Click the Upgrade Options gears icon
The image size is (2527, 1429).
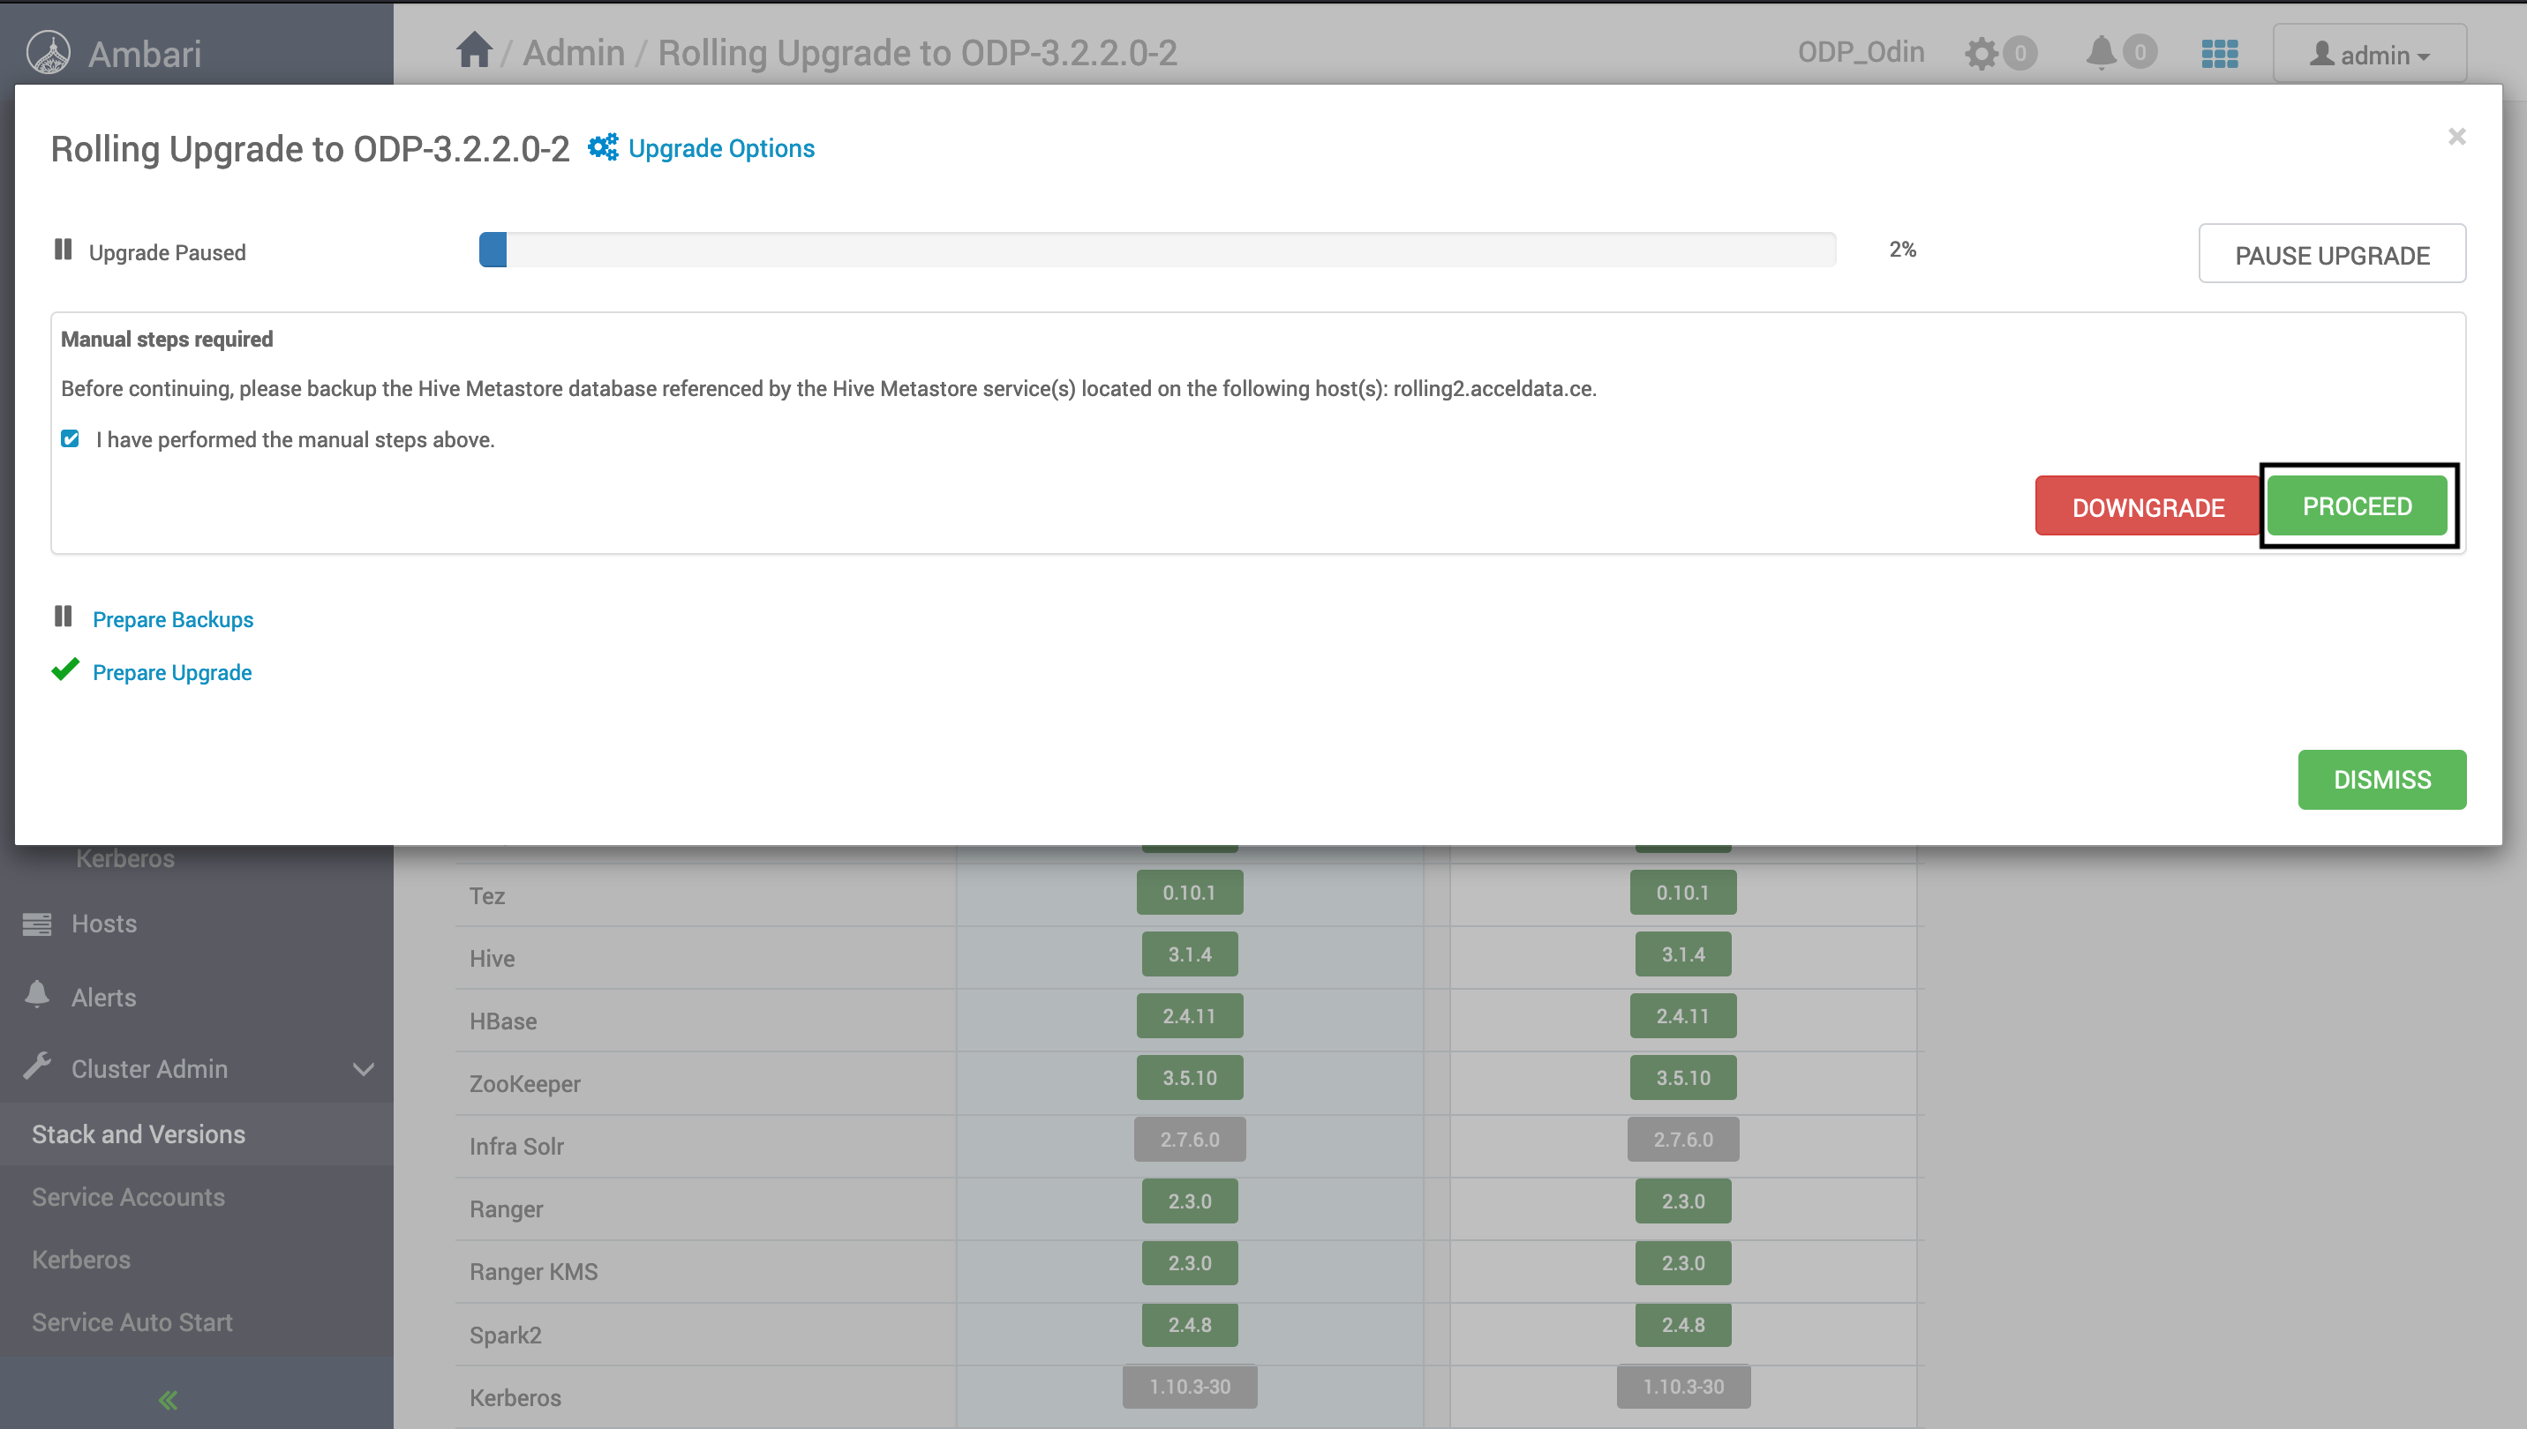pyautogui.click(x=603, y=147)
